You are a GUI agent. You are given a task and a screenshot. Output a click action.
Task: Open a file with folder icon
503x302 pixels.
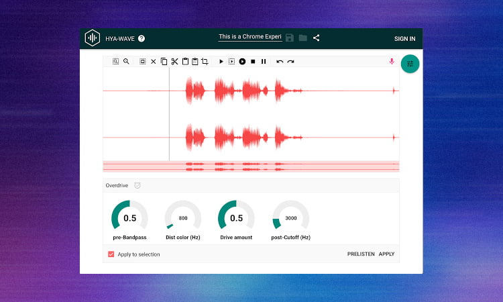[303, 38]
